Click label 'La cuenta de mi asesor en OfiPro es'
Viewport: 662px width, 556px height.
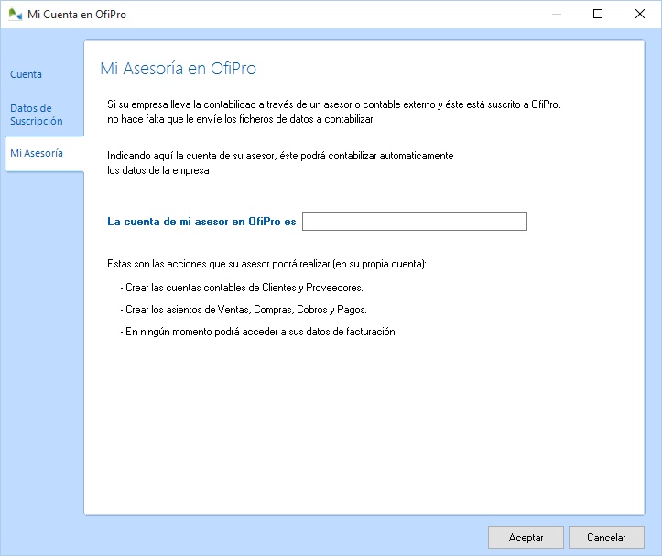(x=201, y=222)
